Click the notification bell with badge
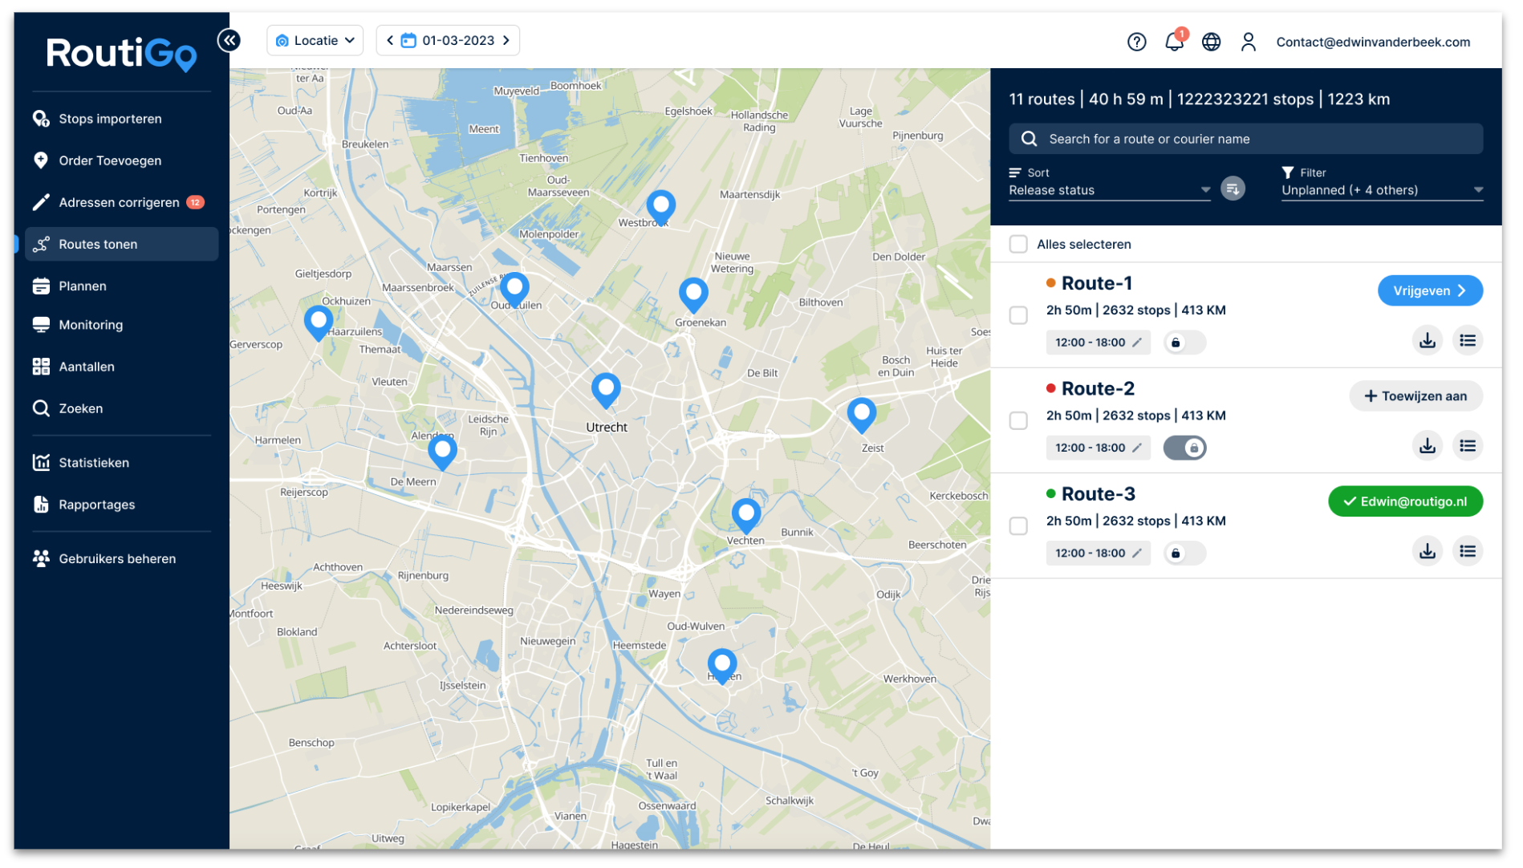The height and width of the screenshot is (868, 1523). pos(1174,42)
